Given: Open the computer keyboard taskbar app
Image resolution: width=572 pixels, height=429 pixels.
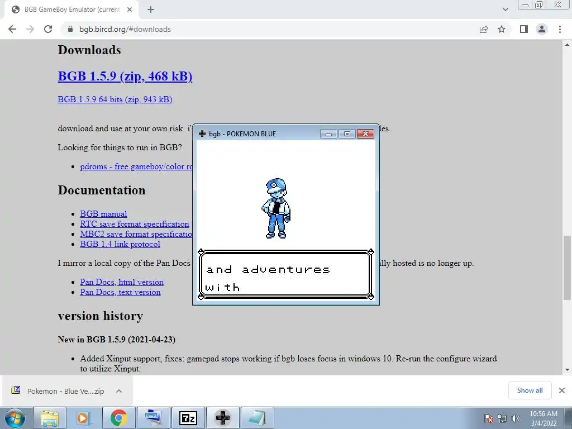Looking at the screenshot, I should 153,418.
